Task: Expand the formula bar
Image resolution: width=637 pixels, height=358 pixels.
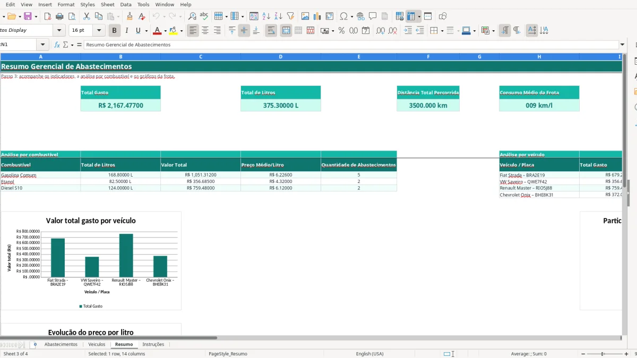Action: [x=622, y=45]
